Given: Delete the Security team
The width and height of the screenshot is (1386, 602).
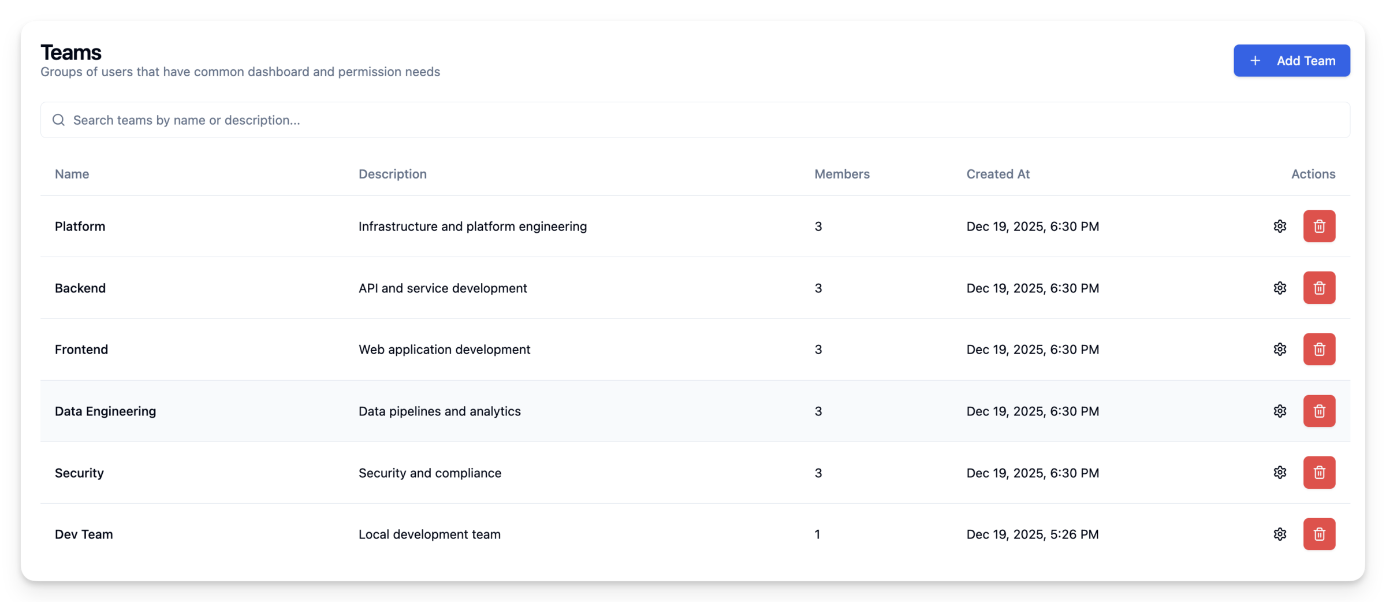Looking at the screenshot, I should point(1319,473).
